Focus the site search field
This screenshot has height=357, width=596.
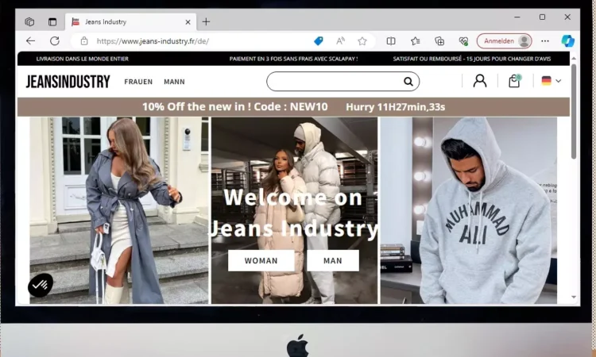343,81
